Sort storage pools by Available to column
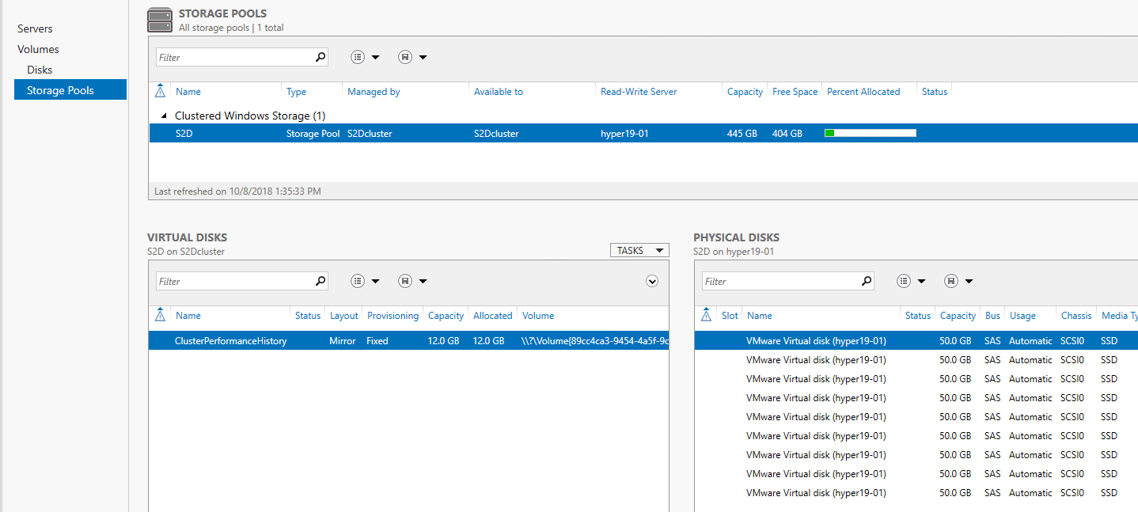This screenshot has height=512, width=1138. pos(499,92)
